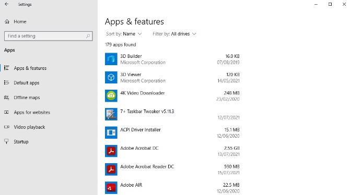Click the Video playback camera icon
The height and width of the screenshot is (195, 350).
click(7, 127)
